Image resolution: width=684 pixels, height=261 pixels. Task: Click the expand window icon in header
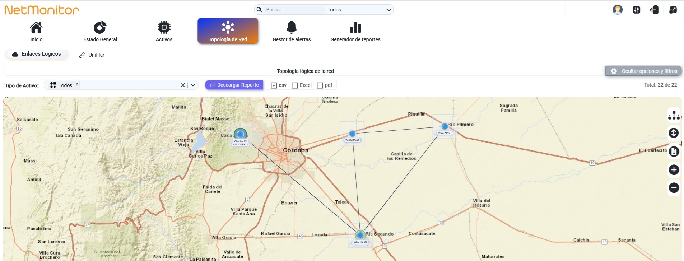tap(673, 10)
